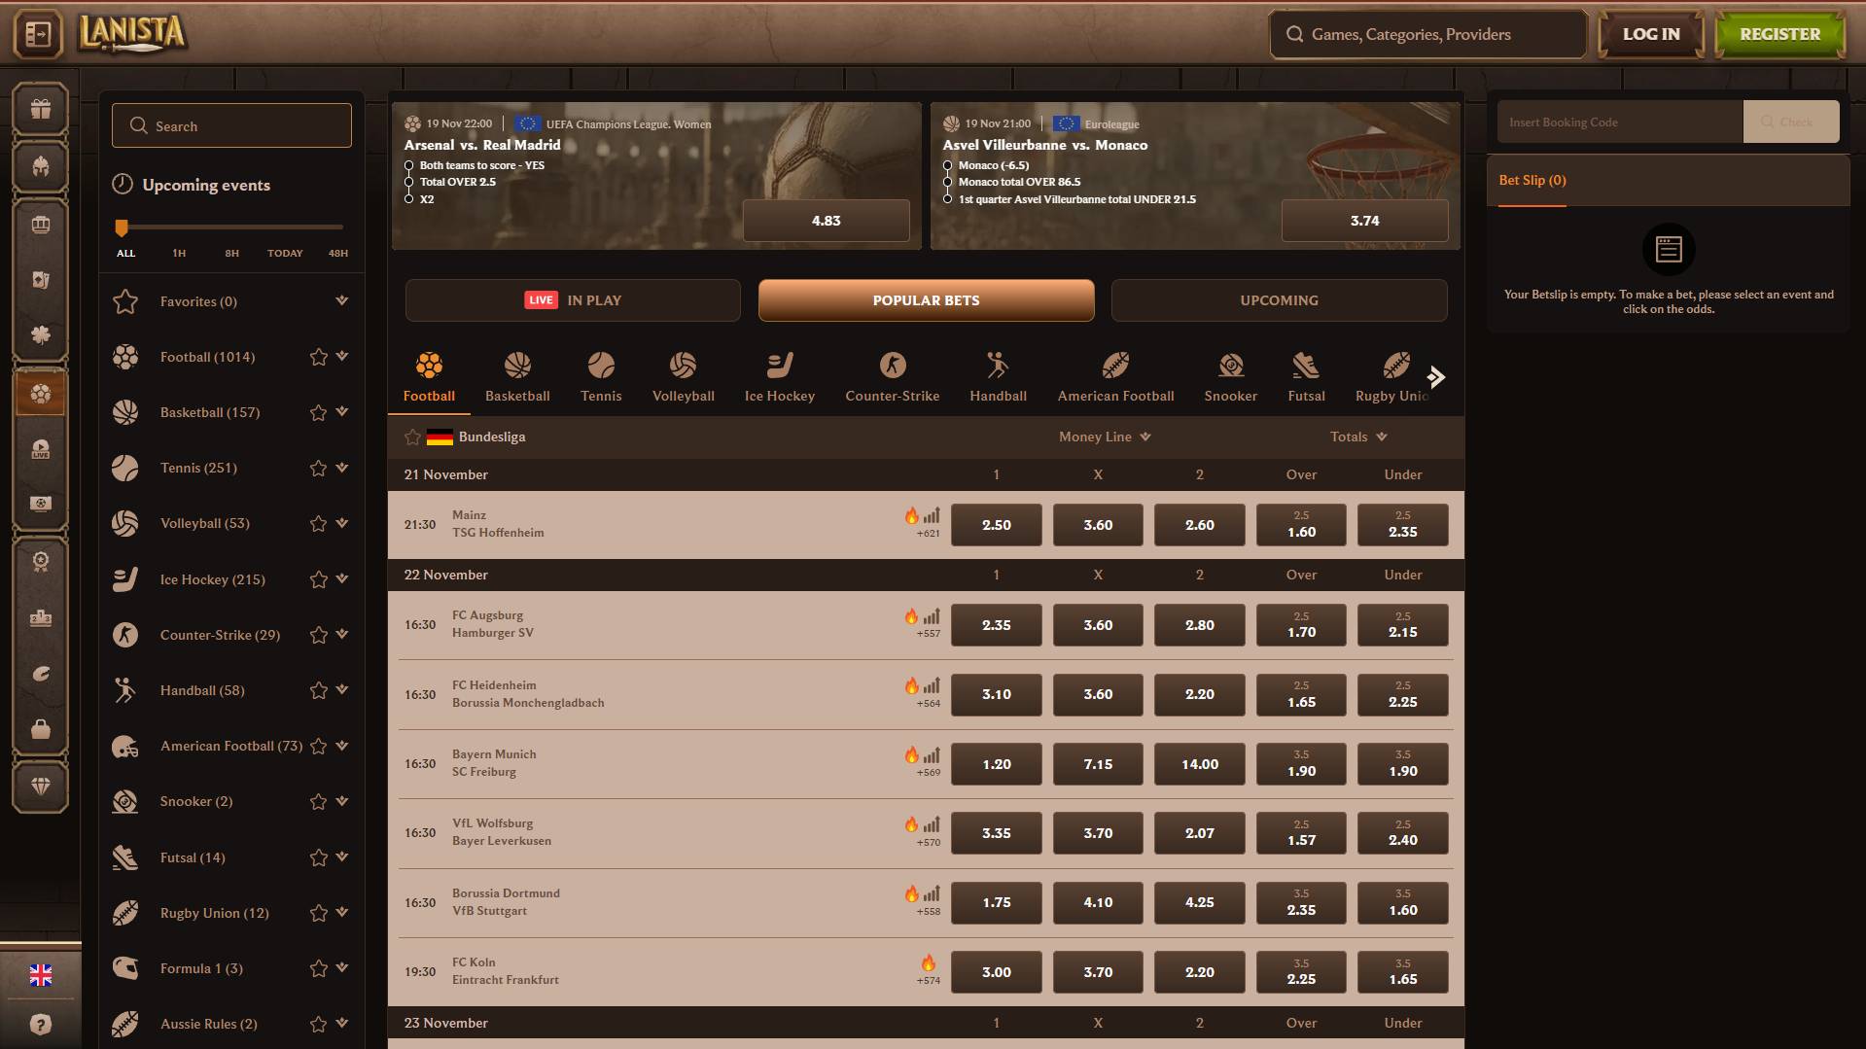The height and width of the screenshot is (1049, 1866).
Task: Choose the Snooker icon in sports row
Action: pyautogui.click(x=1230, y=376)
